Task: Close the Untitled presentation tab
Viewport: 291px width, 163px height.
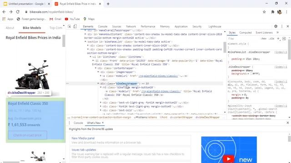Action: (x=49, y=4)
